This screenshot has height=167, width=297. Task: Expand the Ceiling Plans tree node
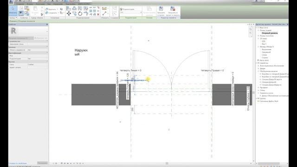tap(258, 36)
